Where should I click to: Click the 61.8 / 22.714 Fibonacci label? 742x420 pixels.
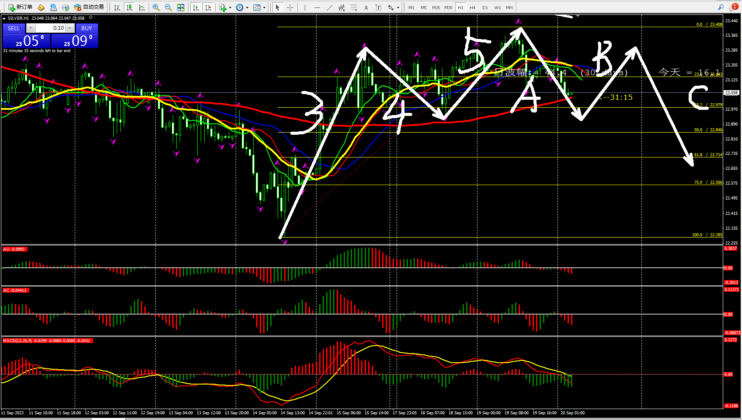(x=708, y=155)
